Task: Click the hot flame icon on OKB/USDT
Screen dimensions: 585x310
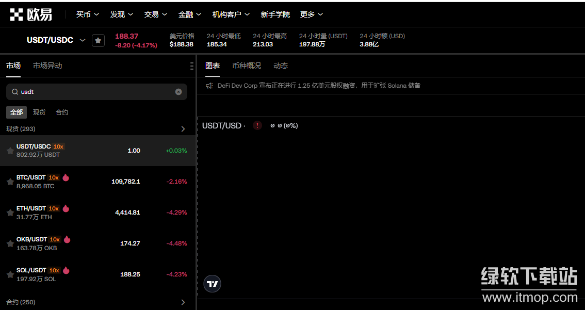Action: coord(67,239)
